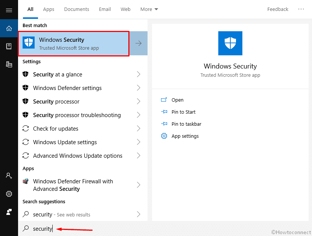Click Pin to taskbar action
The width and height of the screenshot is (312, 236).
click(x=186, y=124)
